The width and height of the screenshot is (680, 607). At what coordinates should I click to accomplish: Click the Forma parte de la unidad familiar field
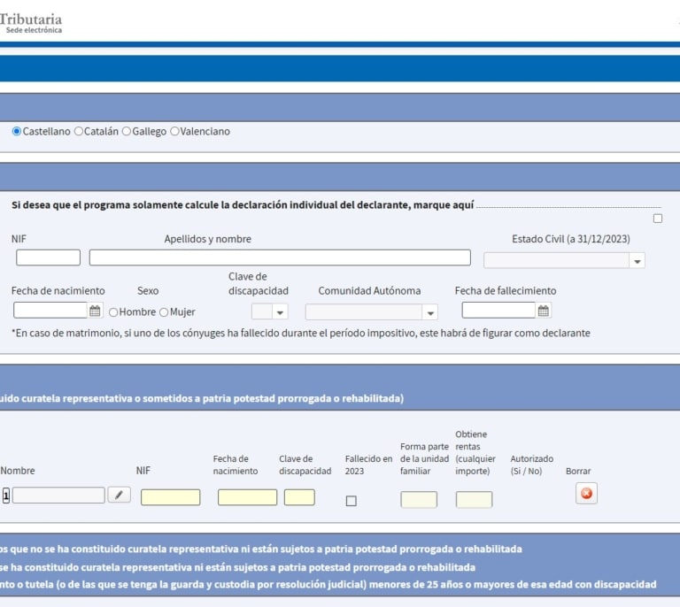[419, 500]
